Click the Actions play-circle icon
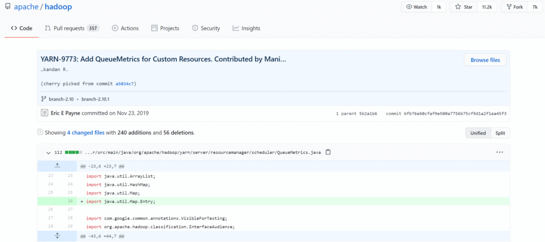Viewport: 545px width, 242px height. [115, 29]
